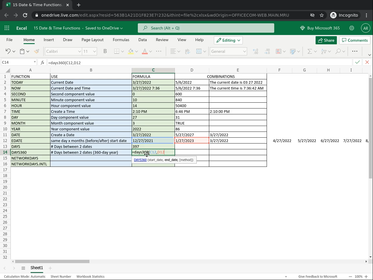Click the Search box in the header
Viewport: 373px width, 280px height.
[206, 28]
